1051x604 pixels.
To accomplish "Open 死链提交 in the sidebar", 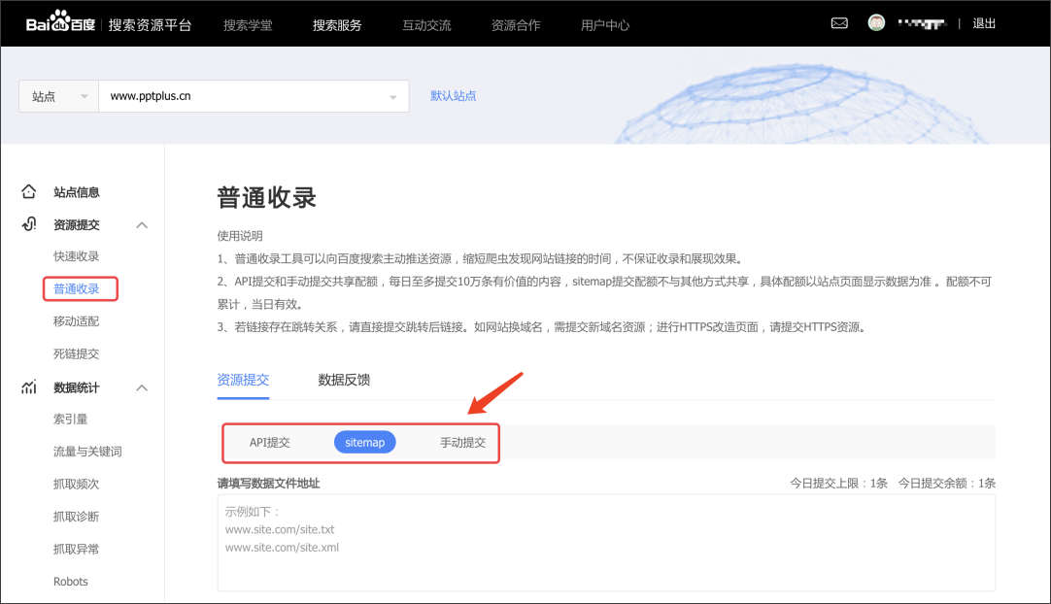I will [x=77, y=354].
